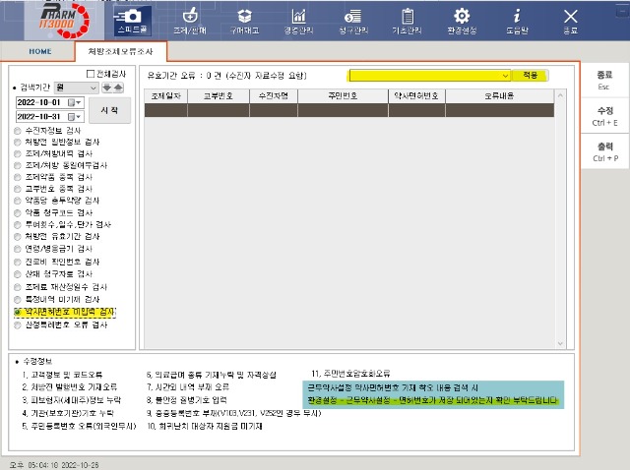Viewport: 630px width, 470px height.
Task: Click the text '7. 시간외 내역 부재 오류'
Action: pos(188,387)
